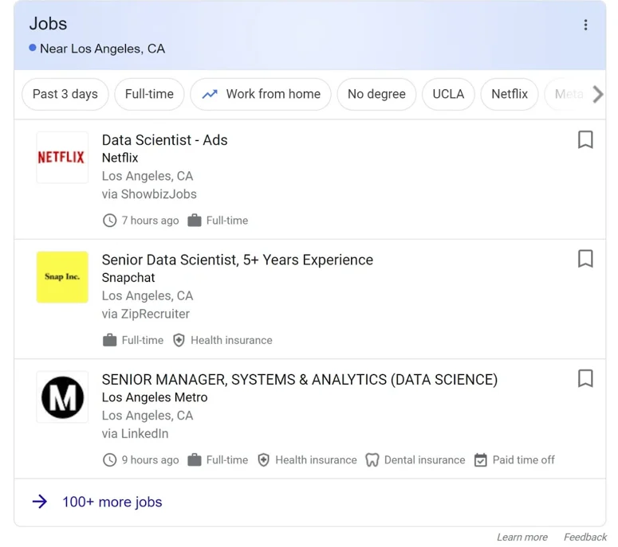The height and width of the screenshot is (547, 618).
Task: Open the three-dot options menu in Jobs header
Action: (x=585, y=25)
